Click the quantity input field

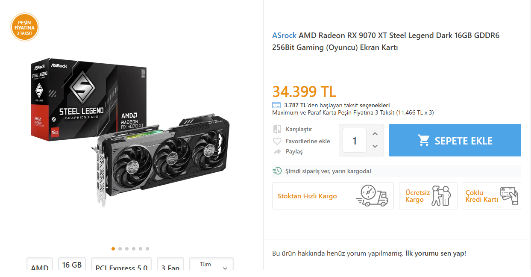(355, 140)
